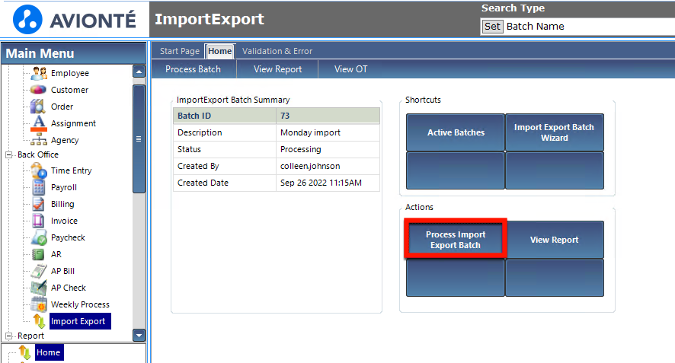Screen dimensions: 675x363
Task: Collapse the Back Office tree node
Action: point(8,154)
